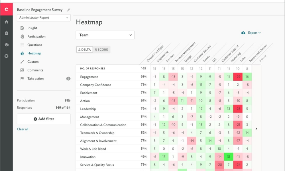The height and width of the screenshot is (171, 285).
Task: Switch heatmap to % Score view
Action: tap(101, 50)
